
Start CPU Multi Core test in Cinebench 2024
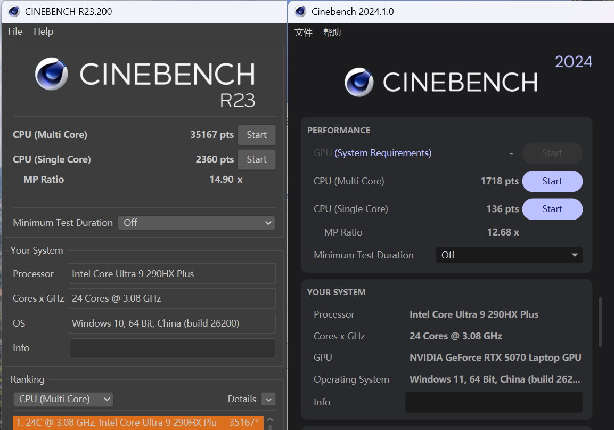point(552,181)
